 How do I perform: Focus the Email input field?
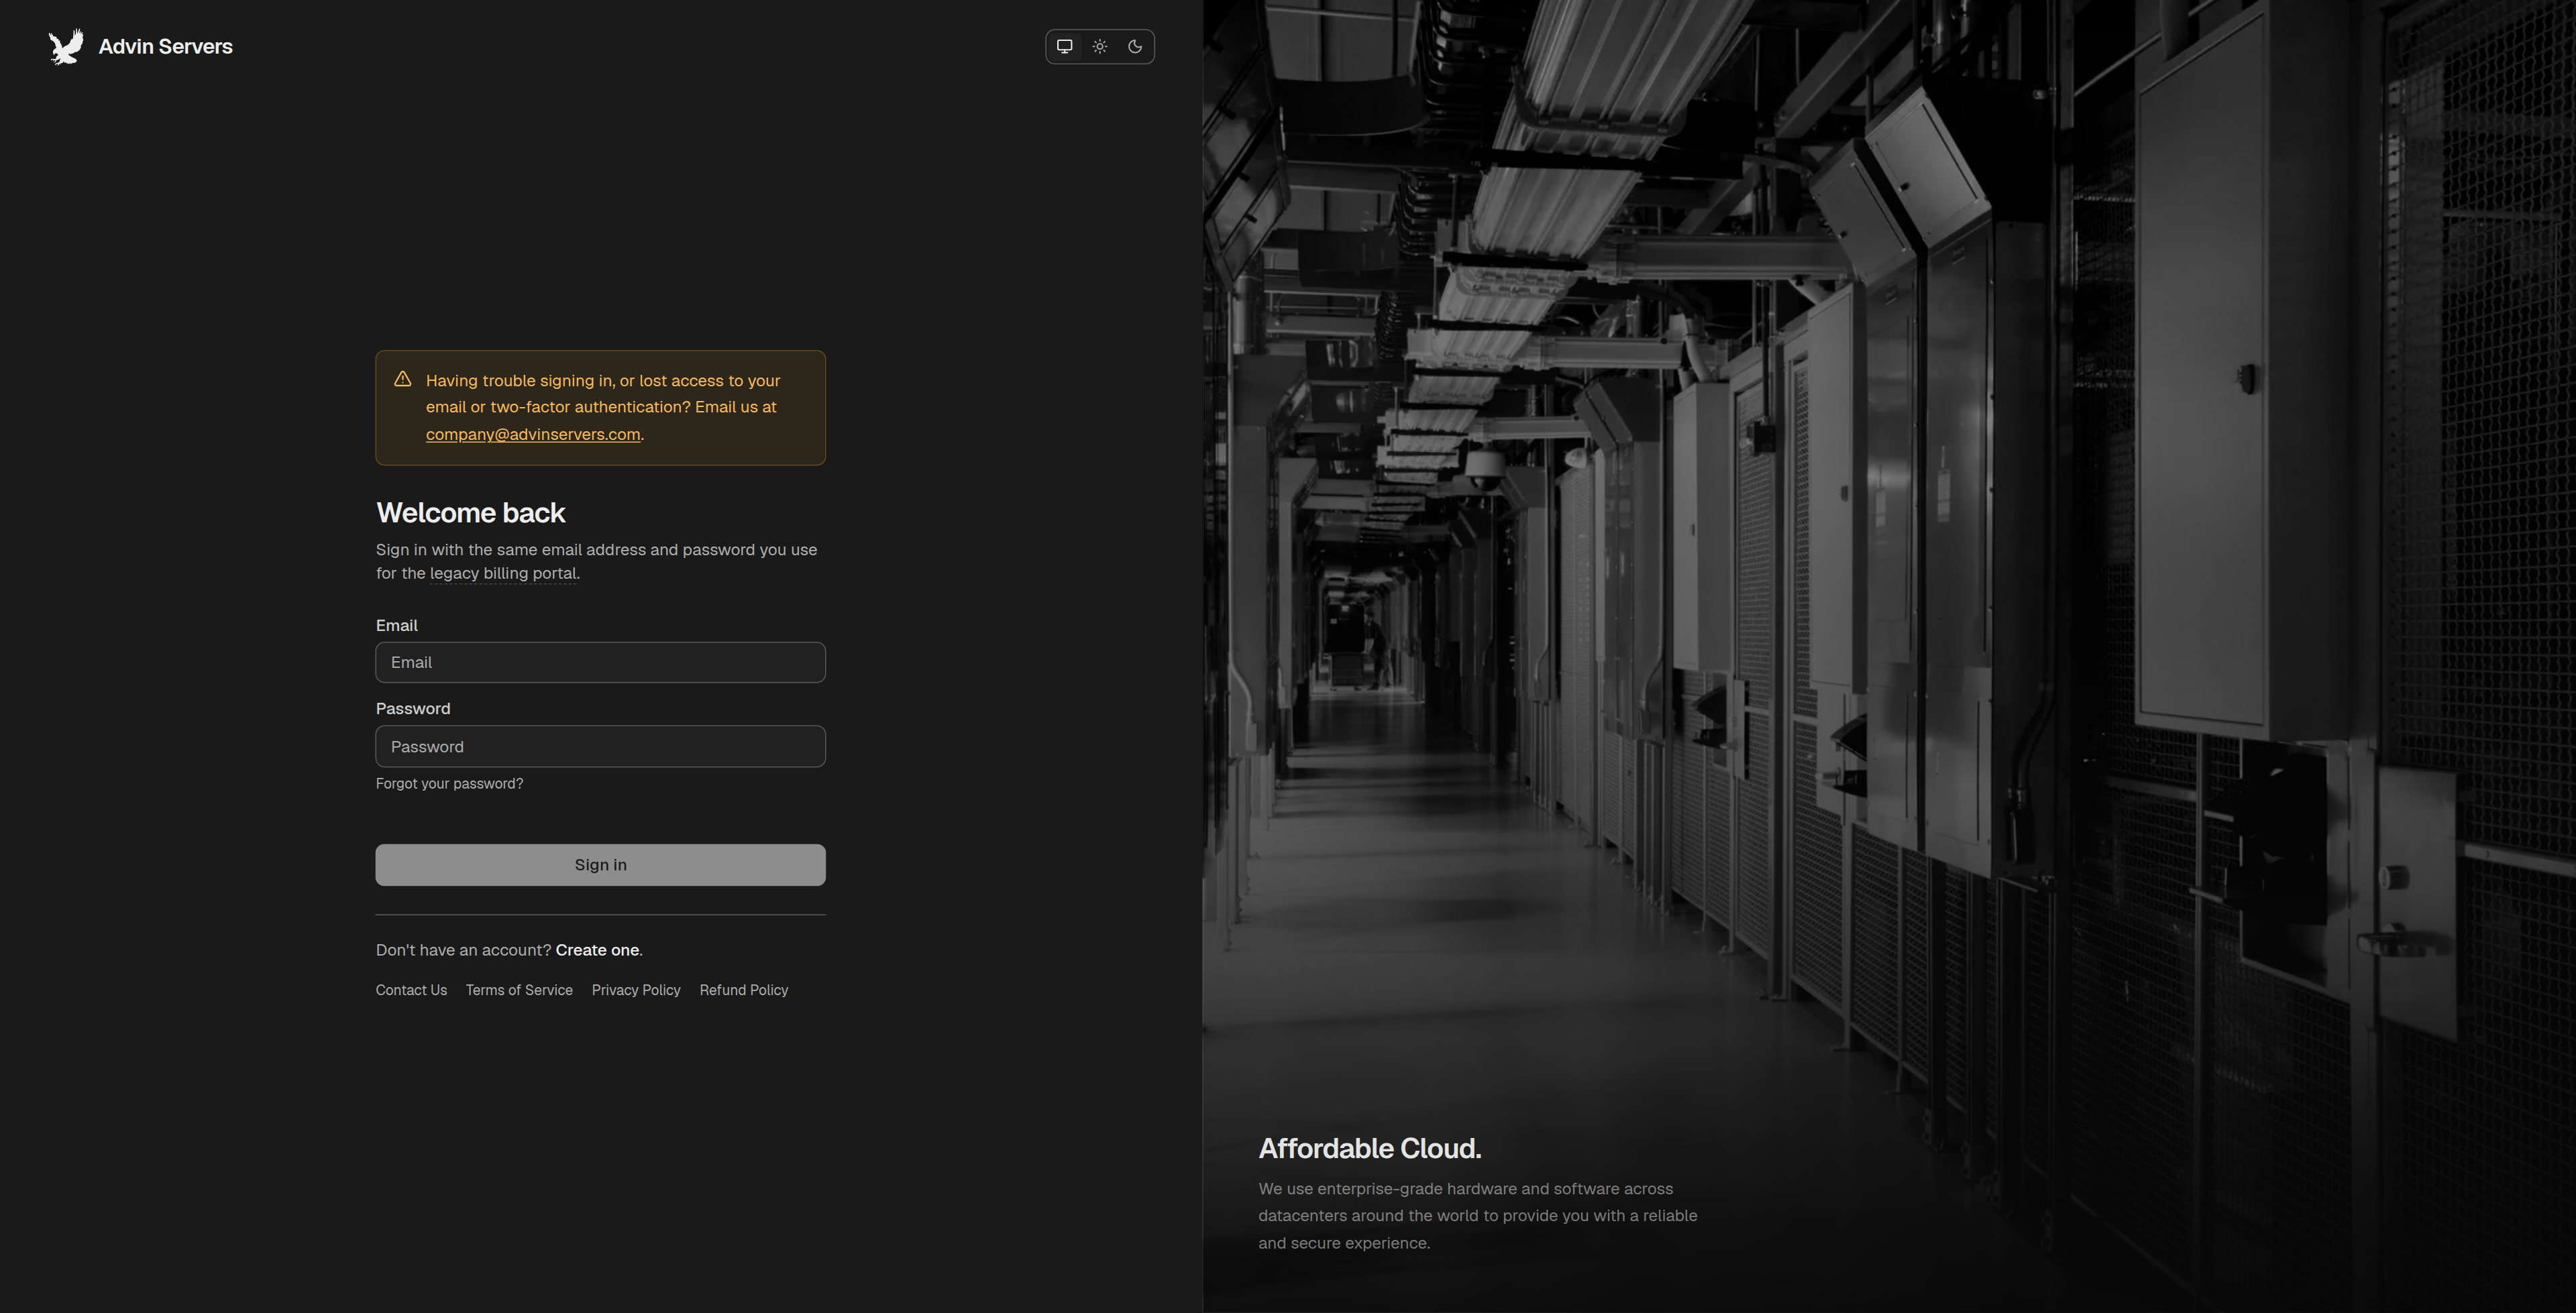point(600,662)
